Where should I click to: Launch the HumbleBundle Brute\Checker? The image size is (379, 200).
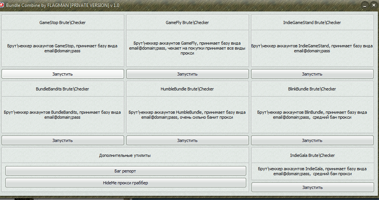coord(187,140)
